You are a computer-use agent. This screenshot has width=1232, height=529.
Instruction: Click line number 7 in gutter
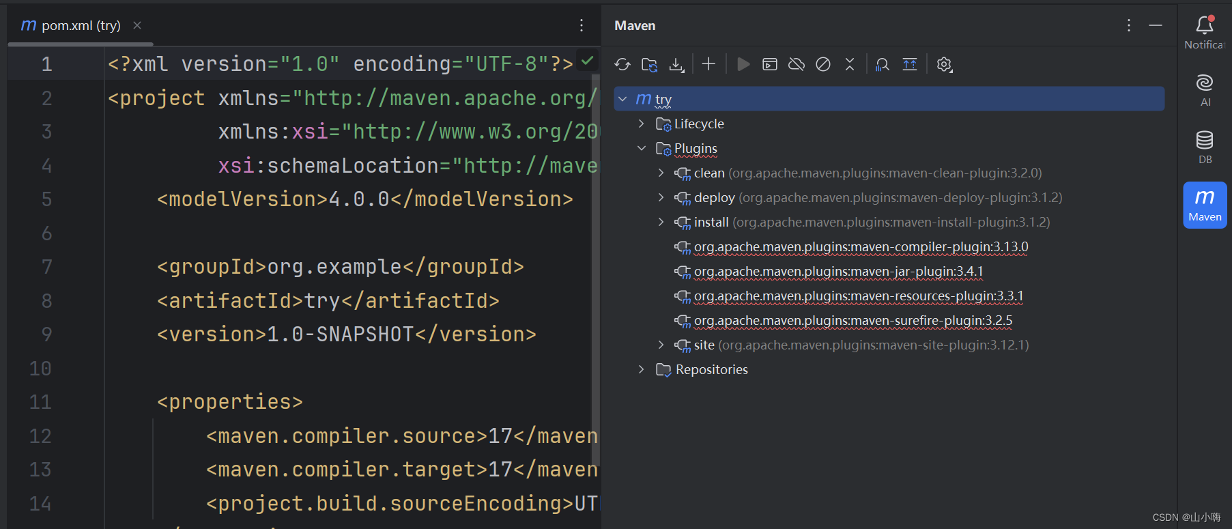click(46, 267)
